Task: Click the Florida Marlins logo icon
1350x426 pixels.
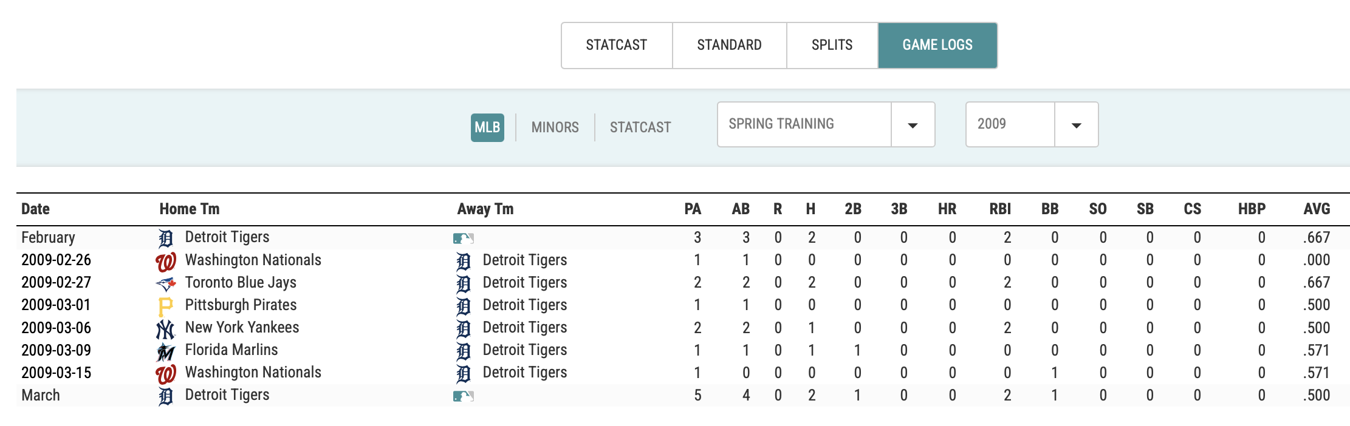Action: [165, 351]
